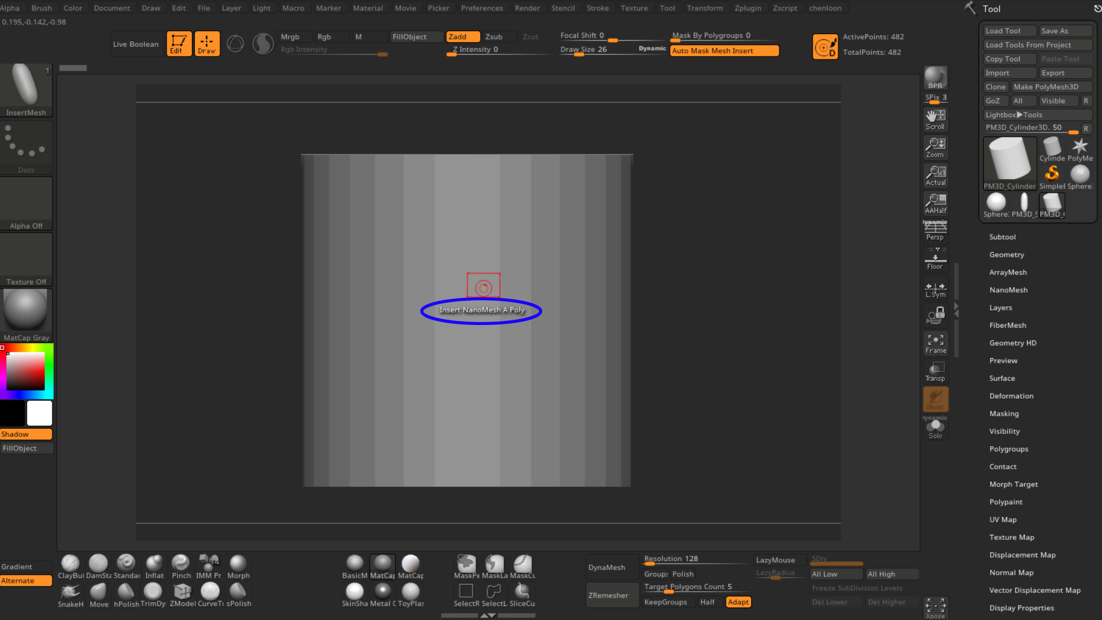Viewport: 1102px width, 620px height.
Task: Choose the ZModeler brush icon
Action: 182,595
